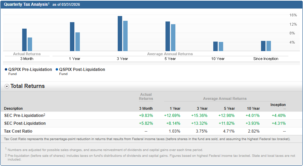The height and width of the screenshot is (166, 303).
Task: Click the Since Inception label under chart
Action: click(265, 59)
